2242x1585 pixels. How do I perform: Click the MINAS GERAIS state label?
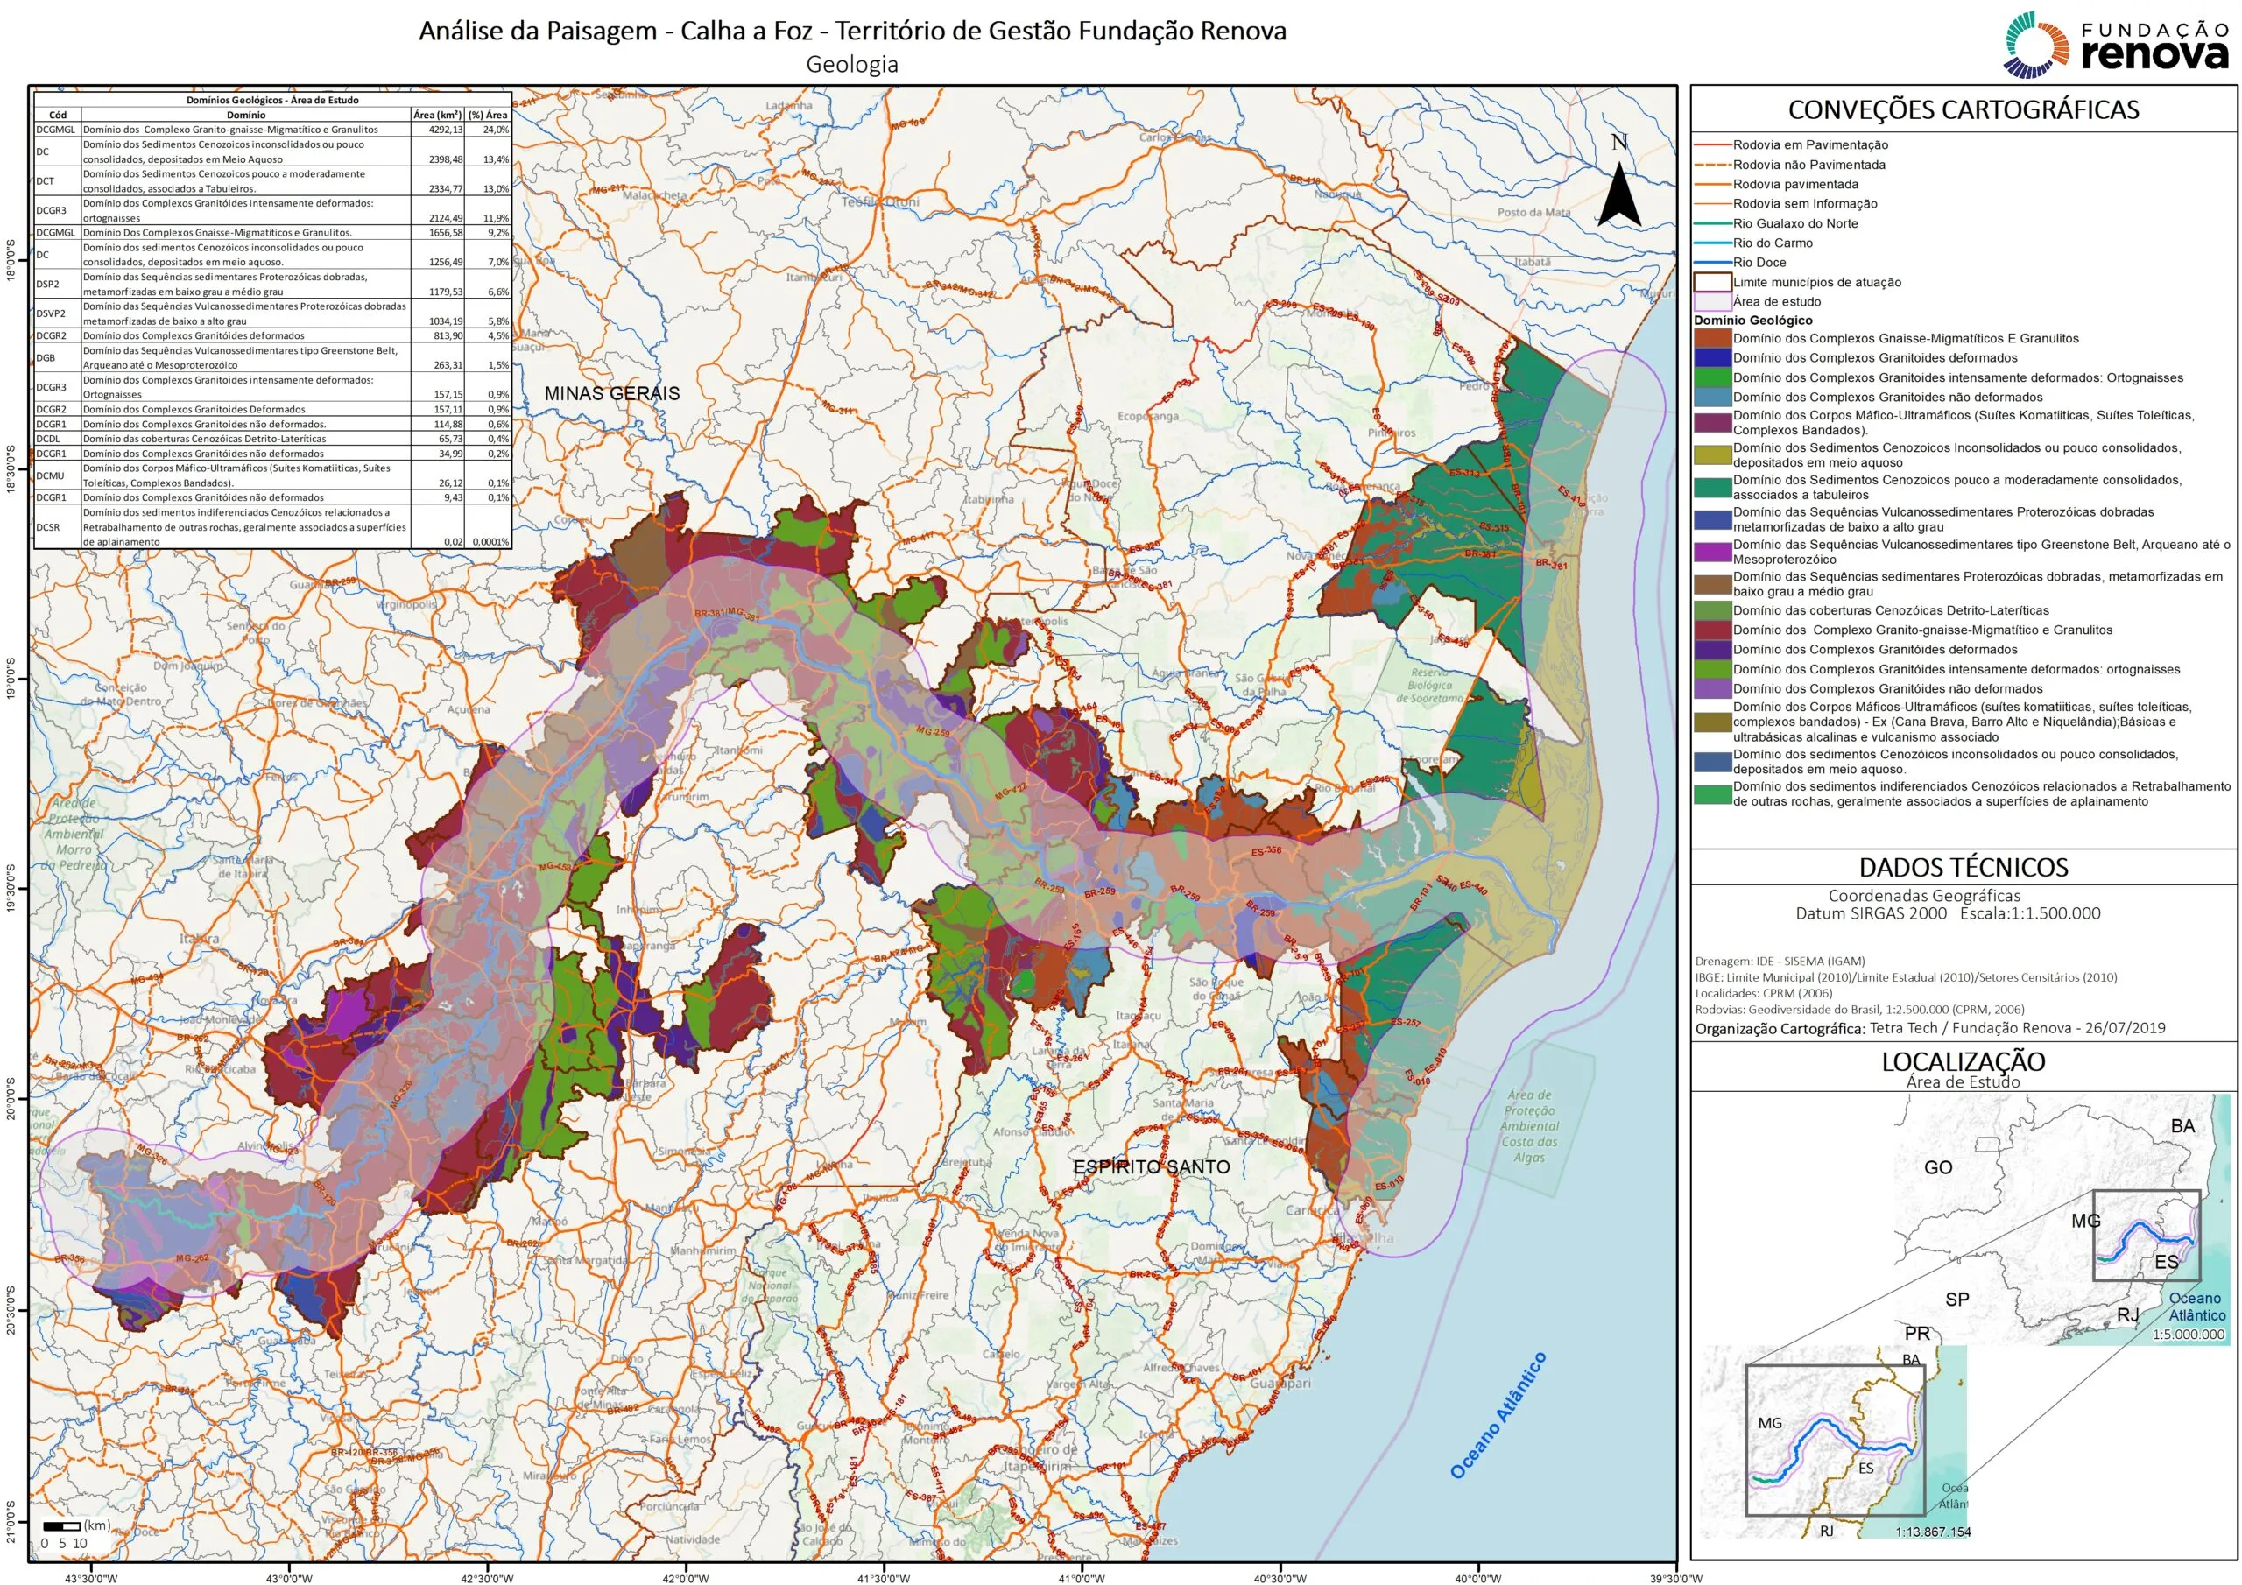(611, 393)
